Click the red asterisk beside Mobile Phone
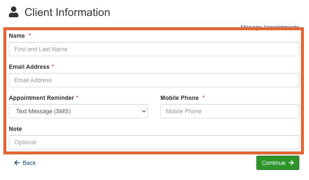309x180 pixels. click(x=204, y=97)
